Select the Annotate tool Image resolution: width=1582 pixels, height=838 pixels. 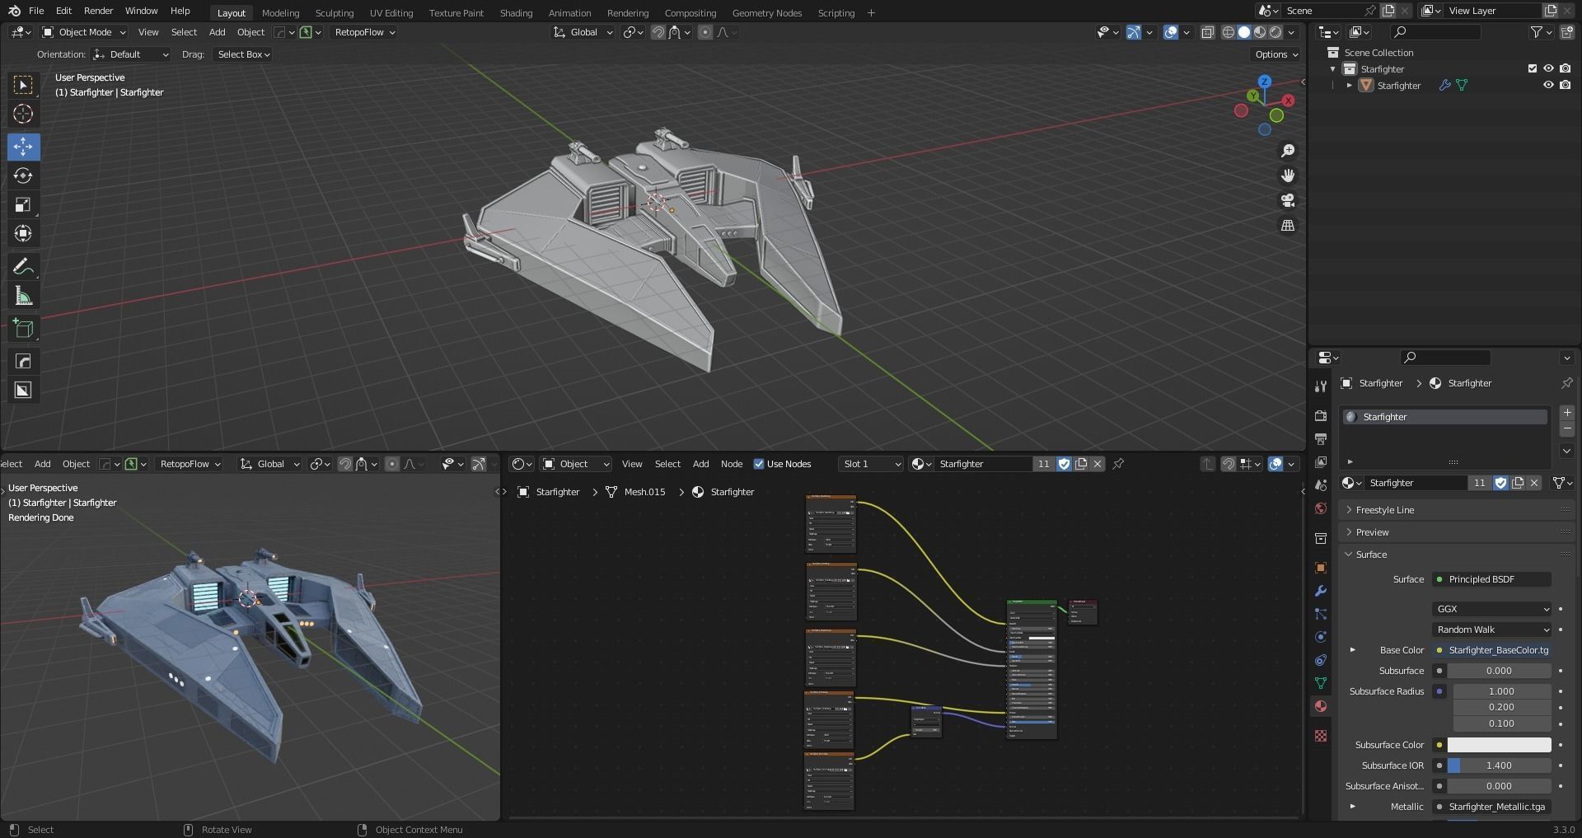(23, 266)
